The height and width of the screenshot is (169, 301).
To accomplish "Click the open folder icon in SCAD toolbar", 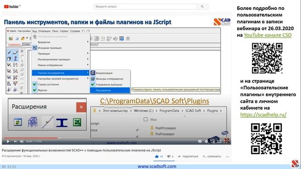I will click(x=23, y=38).
